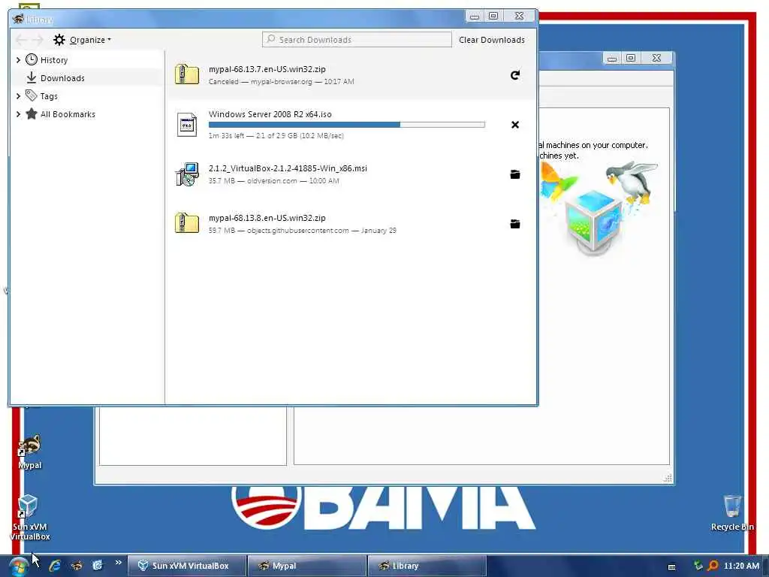The image size is (769, 577).
Task: Open the Recycle Bin desktop icon
Action: pyautogui.click(x=732, y=512)
